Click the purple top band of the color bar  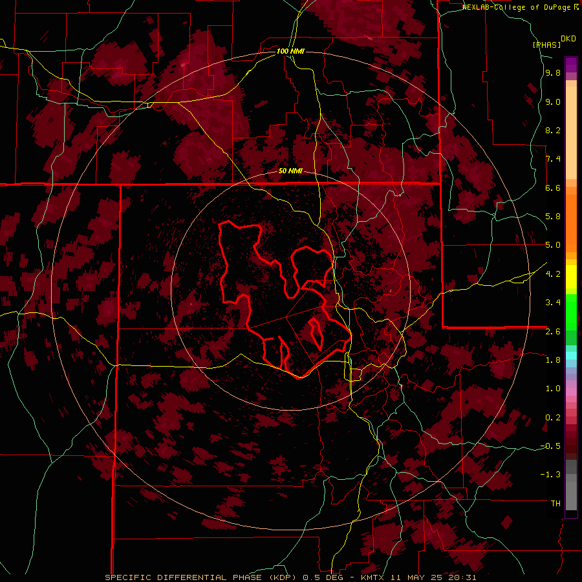(571, 65)
